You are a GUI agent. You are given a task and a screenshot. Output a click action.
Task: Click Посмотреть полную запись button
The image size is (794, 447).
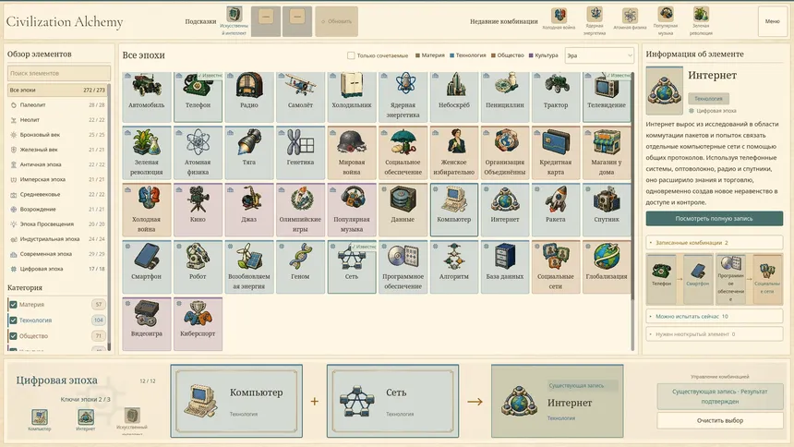coord(715,219)
